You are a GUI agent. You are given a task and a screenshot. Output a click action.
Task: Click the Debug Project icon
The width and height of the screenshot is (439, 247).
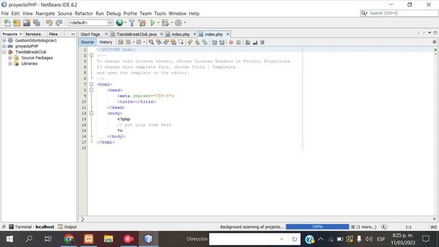(165, 23)
